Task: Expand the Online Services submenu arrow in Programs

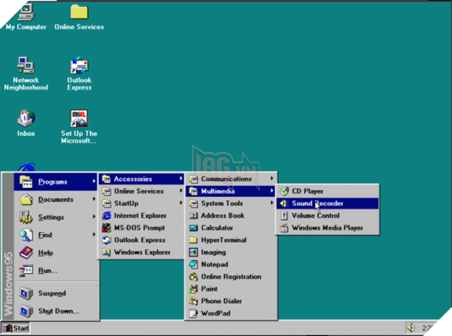Action: [181, 191]
